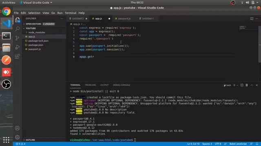Open the Search view in activity bar
This screenshot has width=261, height=146.
17,29
